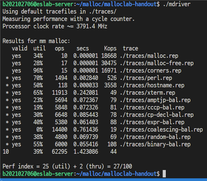The image size is (207, 181).
Task: Click the ./traces/amptjp-bal.rep trace name
Action: point(155,100)
